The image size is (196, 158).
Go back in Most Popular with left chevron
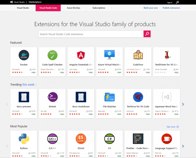click(7, 146)
